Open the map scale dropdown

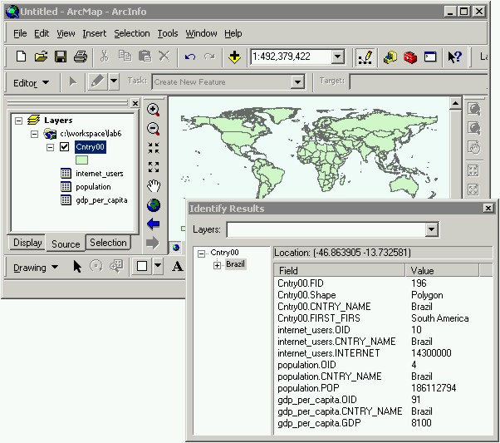[337, 57]
